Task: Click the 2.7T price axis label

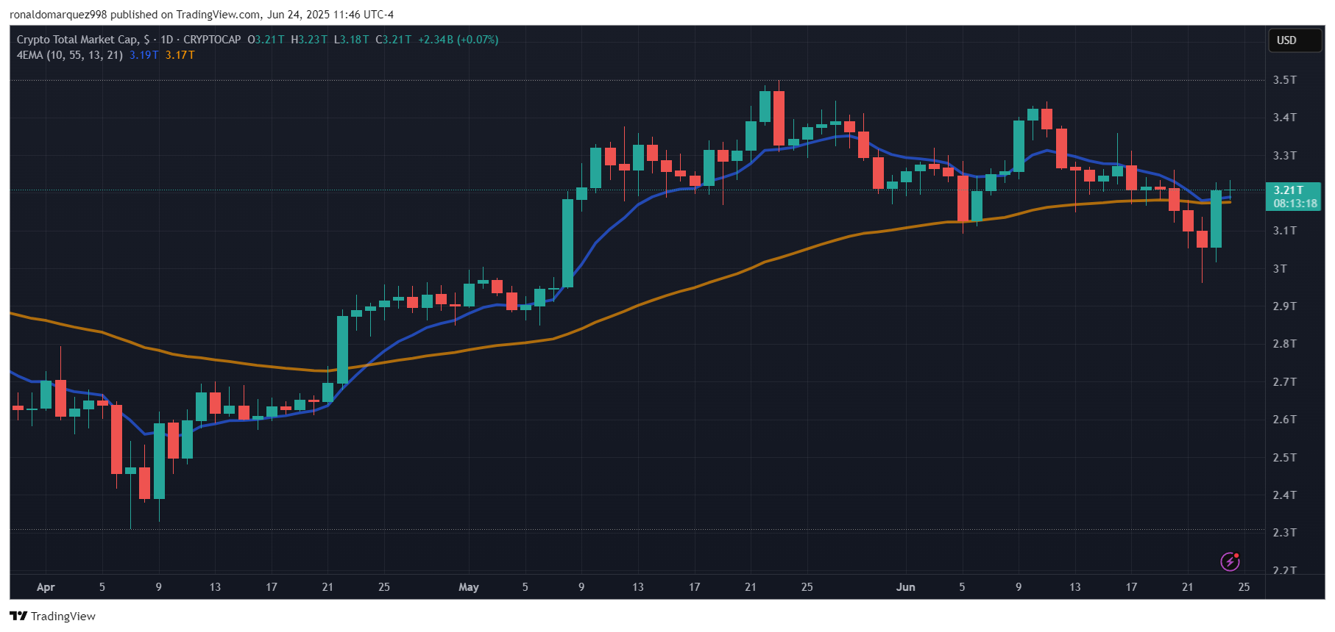Action: click(1285, 381)
